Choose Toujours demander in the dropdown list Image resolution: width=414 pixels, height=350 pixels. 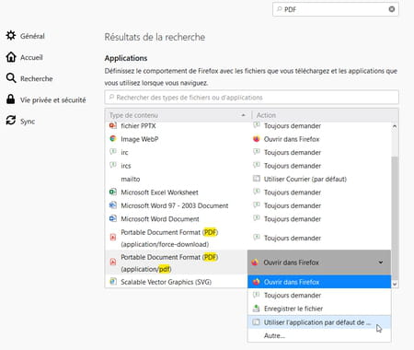click(319, 295)
